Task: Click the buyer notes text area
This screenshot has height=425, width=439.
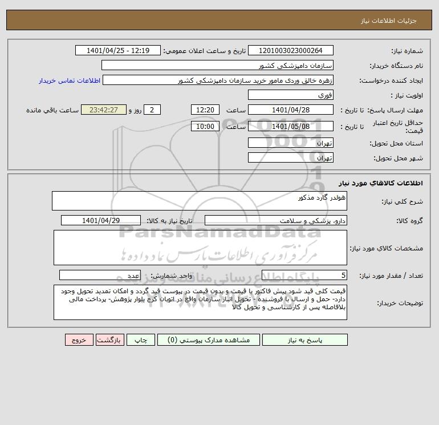Action: pyautogui.click(x=200, y=302)
